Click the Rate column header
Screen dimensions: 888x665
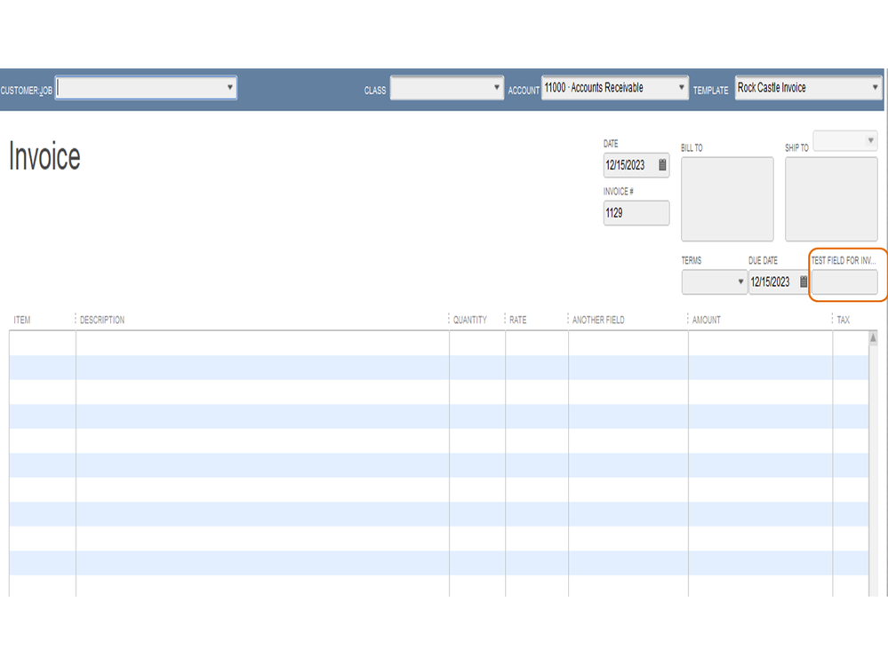(x=517, y=320)
